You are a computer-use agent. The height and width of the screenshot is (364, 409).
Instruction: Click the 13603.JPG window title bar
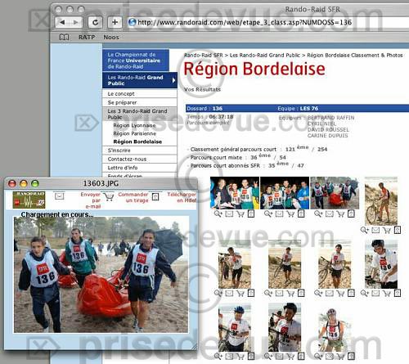coord(101,183)
